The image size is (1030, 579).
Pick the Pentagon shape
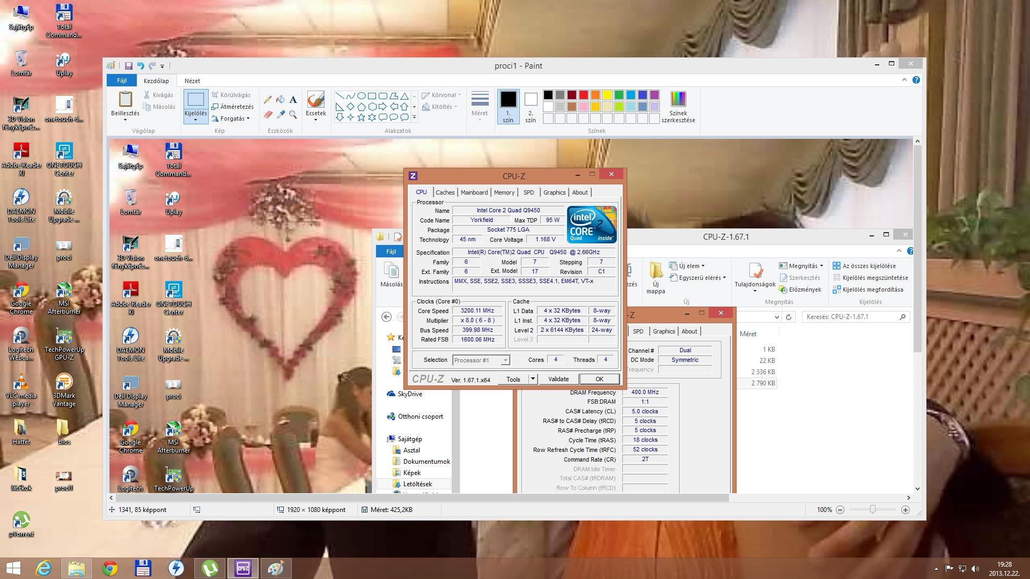coord(361,107)
